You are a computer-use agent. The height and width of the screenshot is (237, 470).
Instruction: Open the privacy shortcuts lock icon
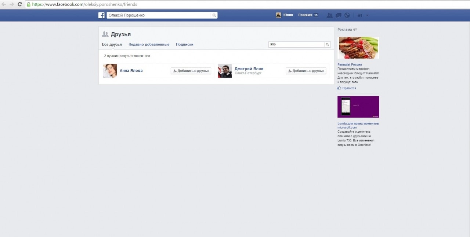(x=359, y=15)
